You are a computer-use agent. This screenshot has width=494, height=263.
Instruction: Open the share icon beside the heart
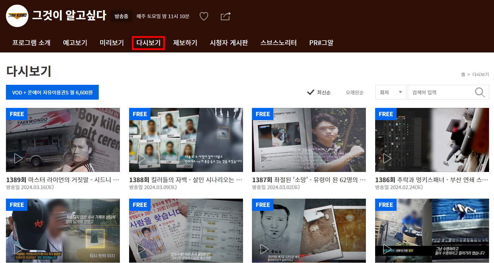click(x=225, y=16)
